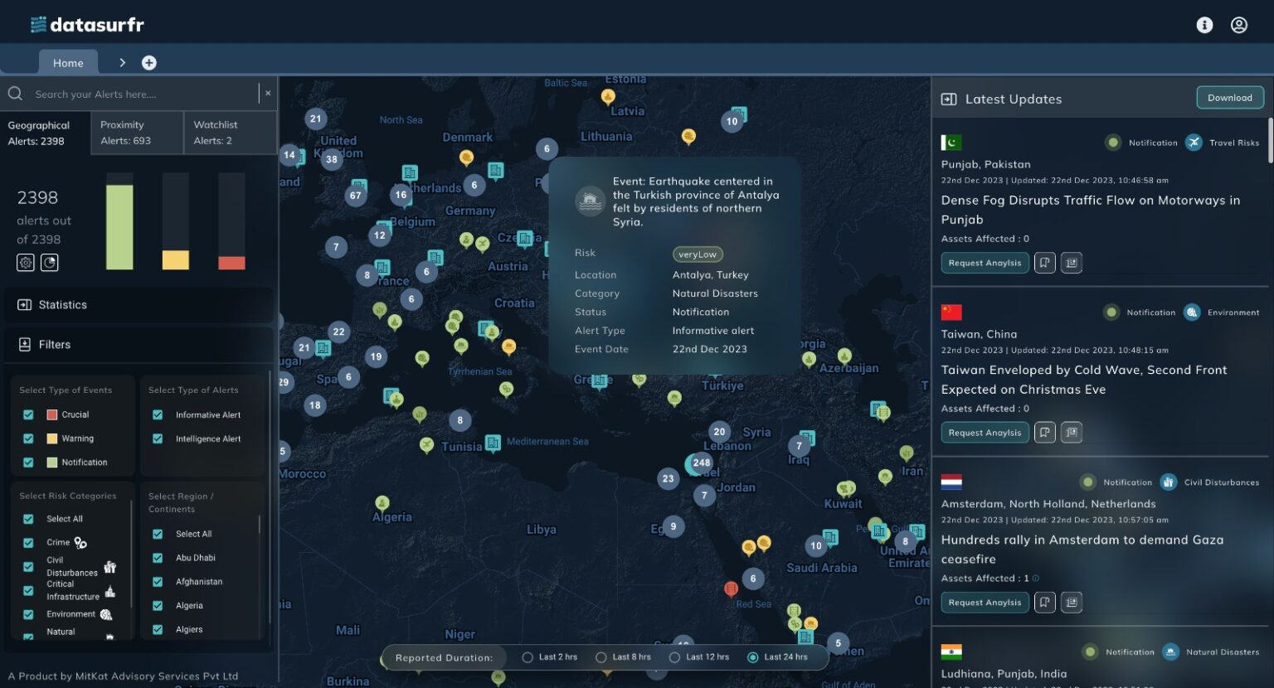Screen dimensions: 1274x688
Task: Open the 67 cluster marker over UK
Action: (x=356, y=196)
